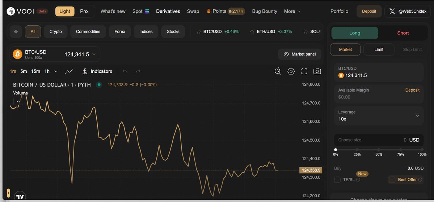The height and width of the screenshot is (202, 434).
Task: Enter fullscreen chart mode
Action: coord(304,71)
